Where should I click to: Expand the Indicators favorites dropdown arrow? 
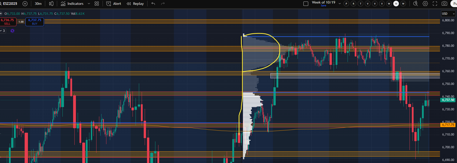[89, 4]
